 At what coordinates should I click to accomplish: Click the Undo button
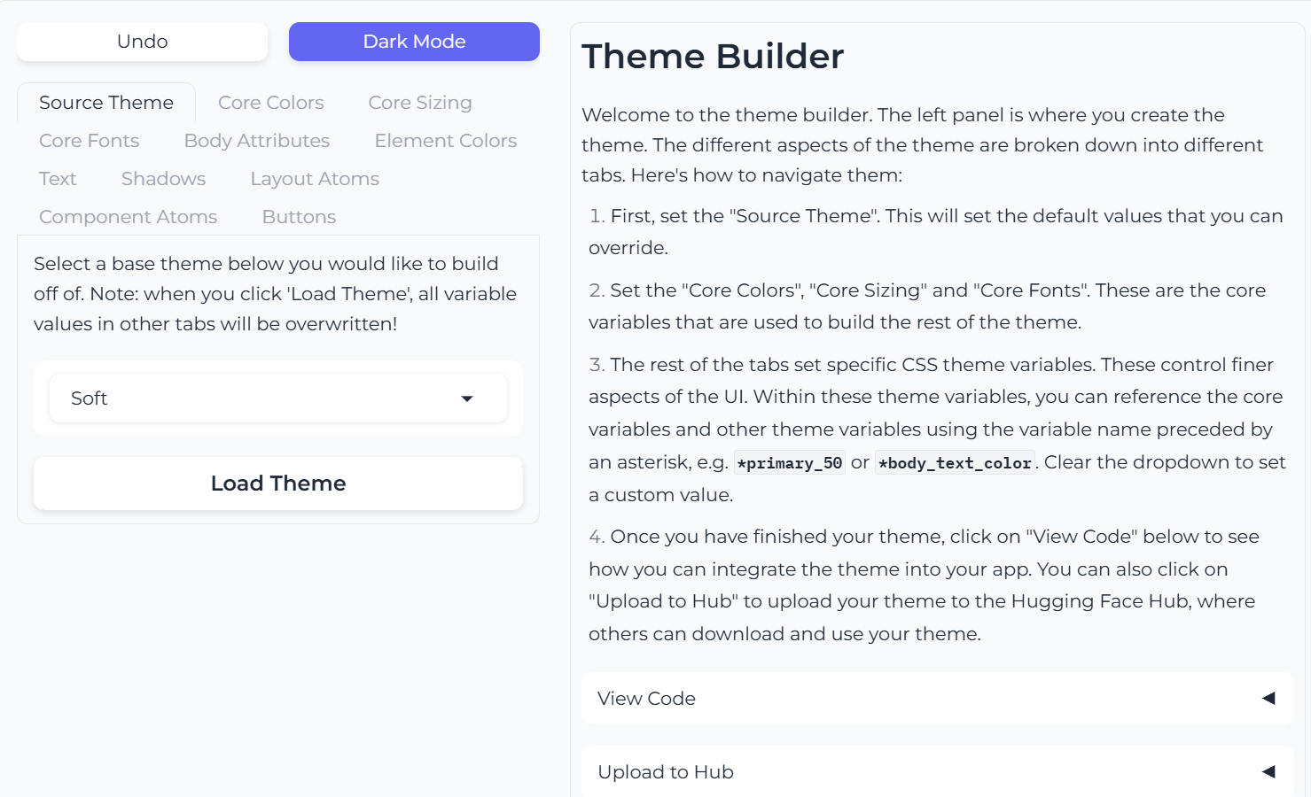tap(142, 42)
